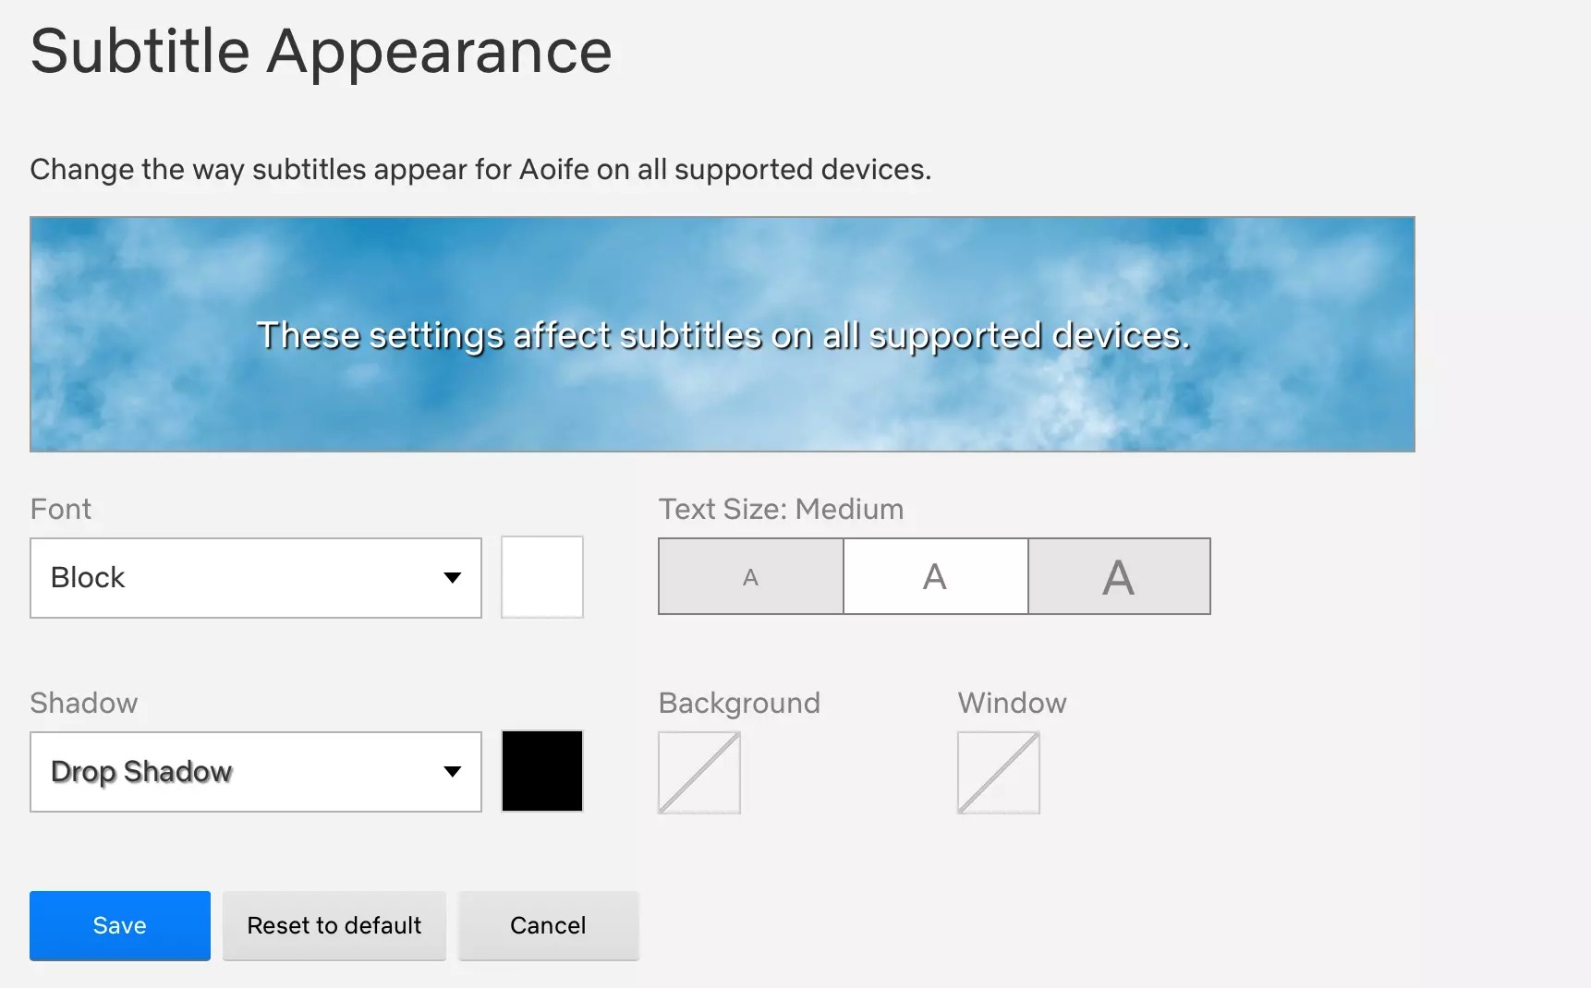1591x988 pixels.
Task: Select the small text size A
Action: point(750,577)
